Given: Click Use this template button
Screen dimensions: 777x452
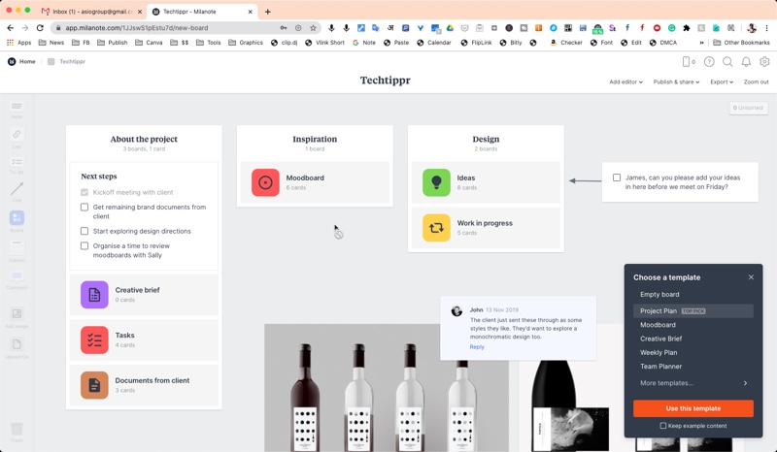Looking at the screenshot, I should point(693,408).
